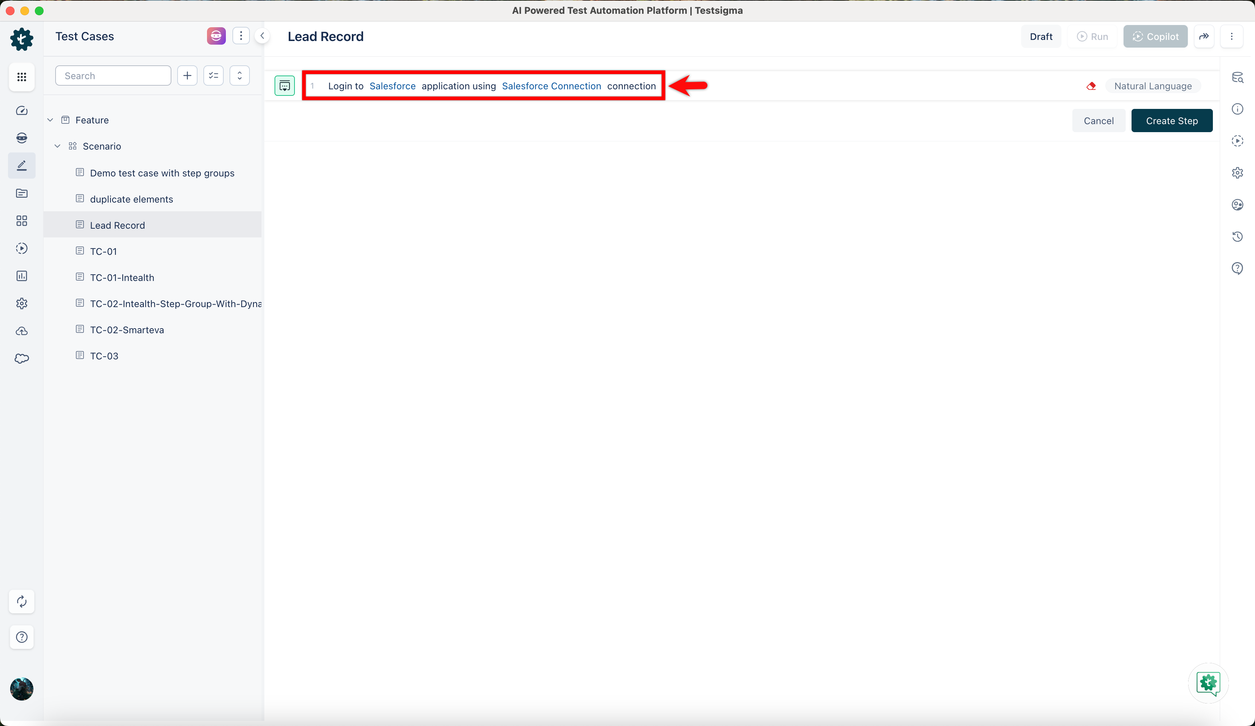This screenshot has height=726, width=1255.
Task: Click the expand/collapse all tree button
Action: click(x=240, y=76)
